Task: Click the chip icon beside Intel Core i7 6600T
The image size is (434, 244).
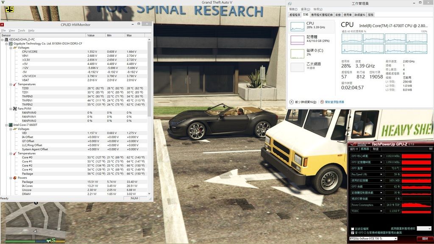Action: [11, 125]
